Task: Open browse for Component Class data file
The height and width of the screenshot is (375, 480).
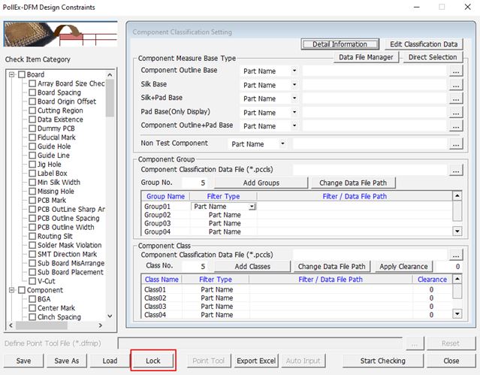Action: pos(455,255)
